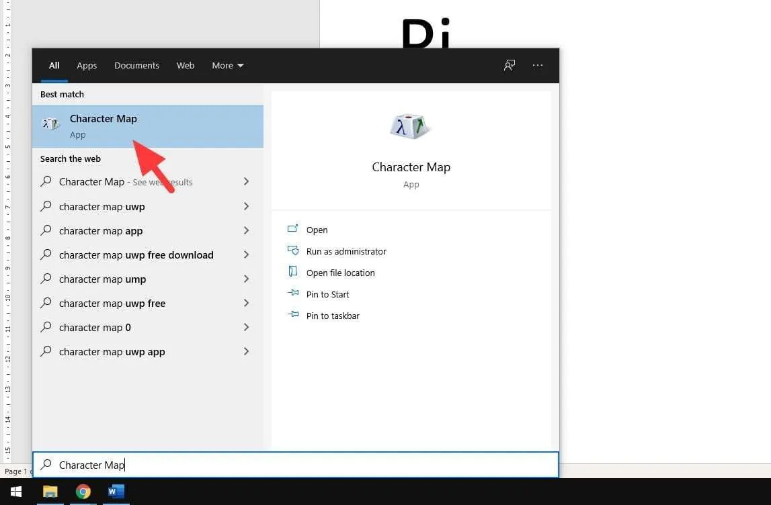771x505 pixels.
Task: Select 'character map app' suggestion
Action: coord(147,230)
